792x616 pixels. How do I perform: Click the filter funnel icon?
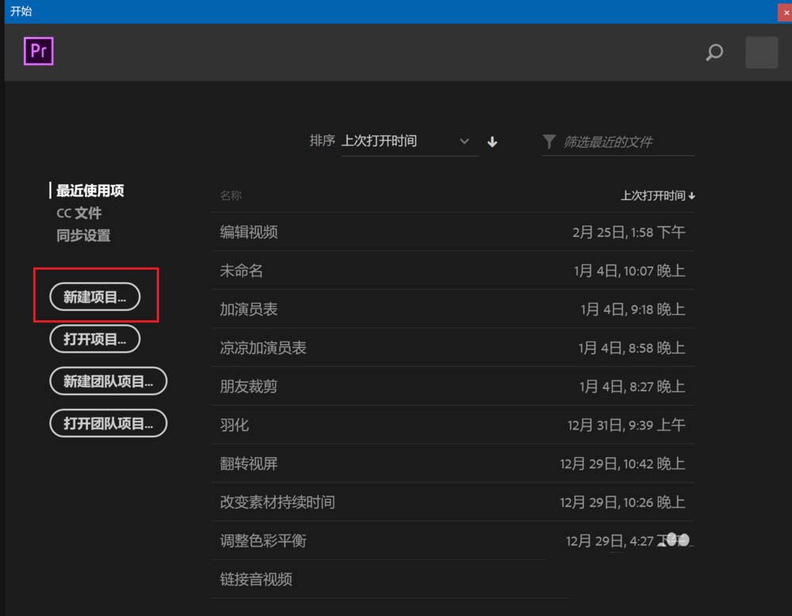tap(549, 142)
